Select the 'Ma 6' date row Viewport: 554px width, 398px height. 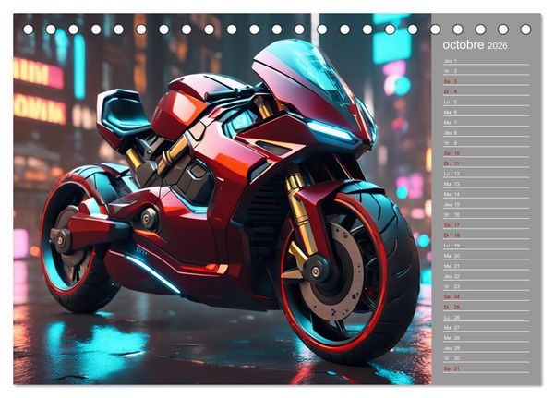pyautogui.click(x=487, y=112)
